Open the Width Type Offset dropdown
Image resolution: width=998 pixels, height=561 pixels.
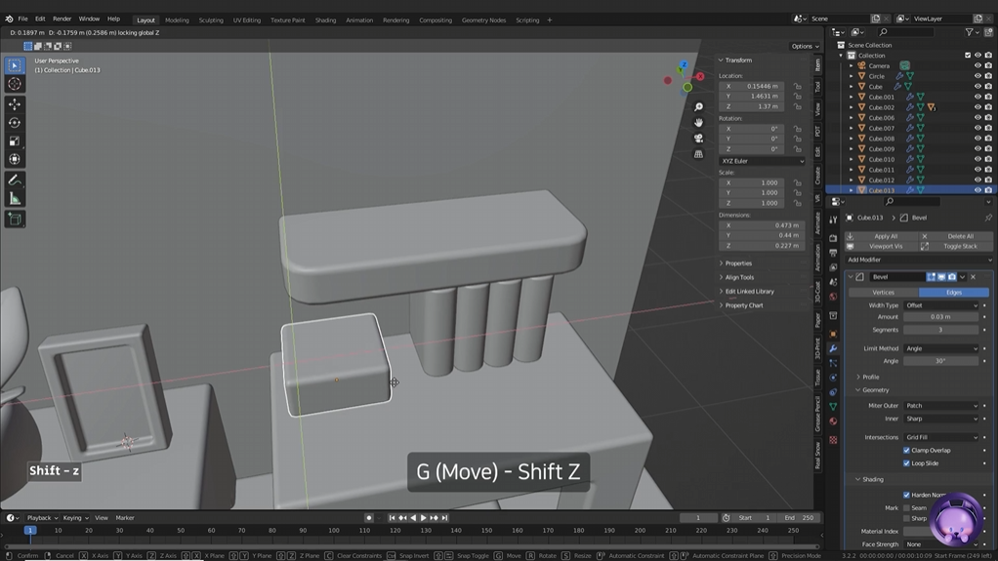pyautogui.click(x=940, y=305)
